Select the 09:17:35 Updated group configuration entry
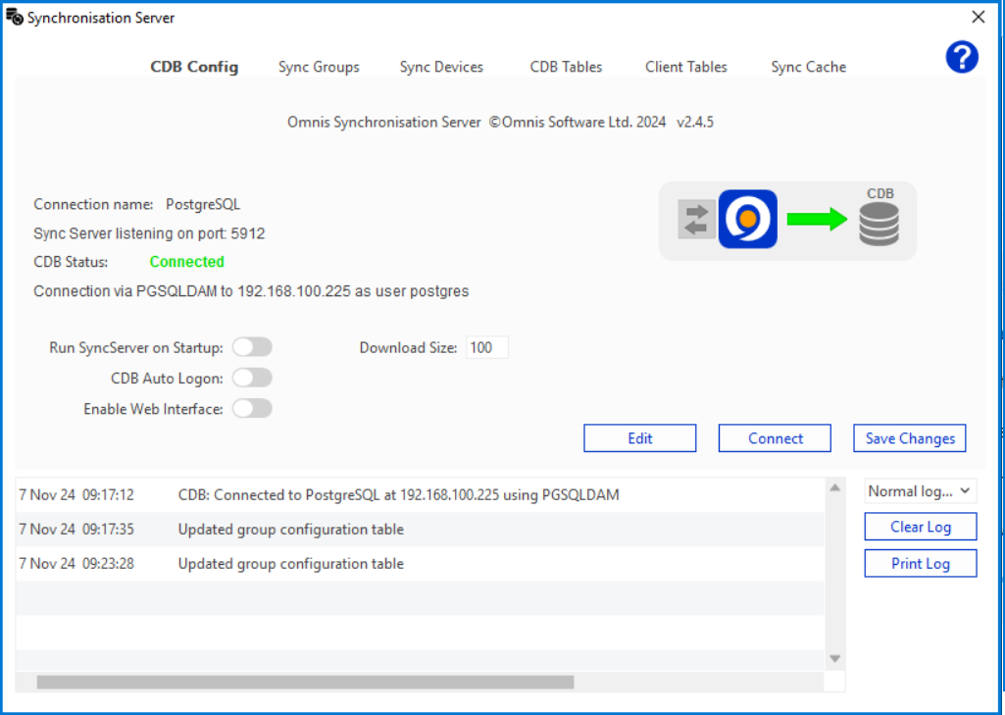Viewport: 1005px width, 715px height. (420, 530)
